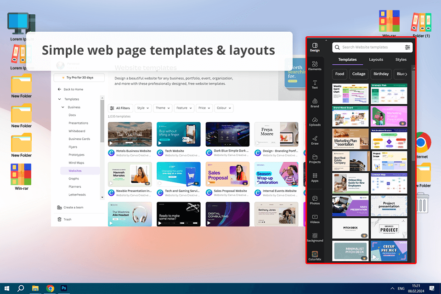Switch to the Layouts tab
This screenshot has width=441, height=294.
point(376,60)
